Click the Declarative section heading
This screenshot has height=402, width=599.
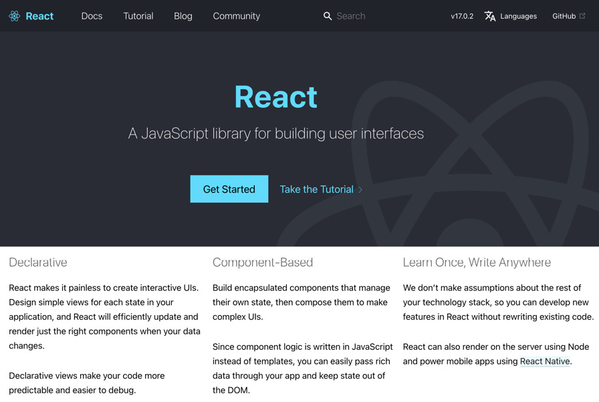pos(37,262)
